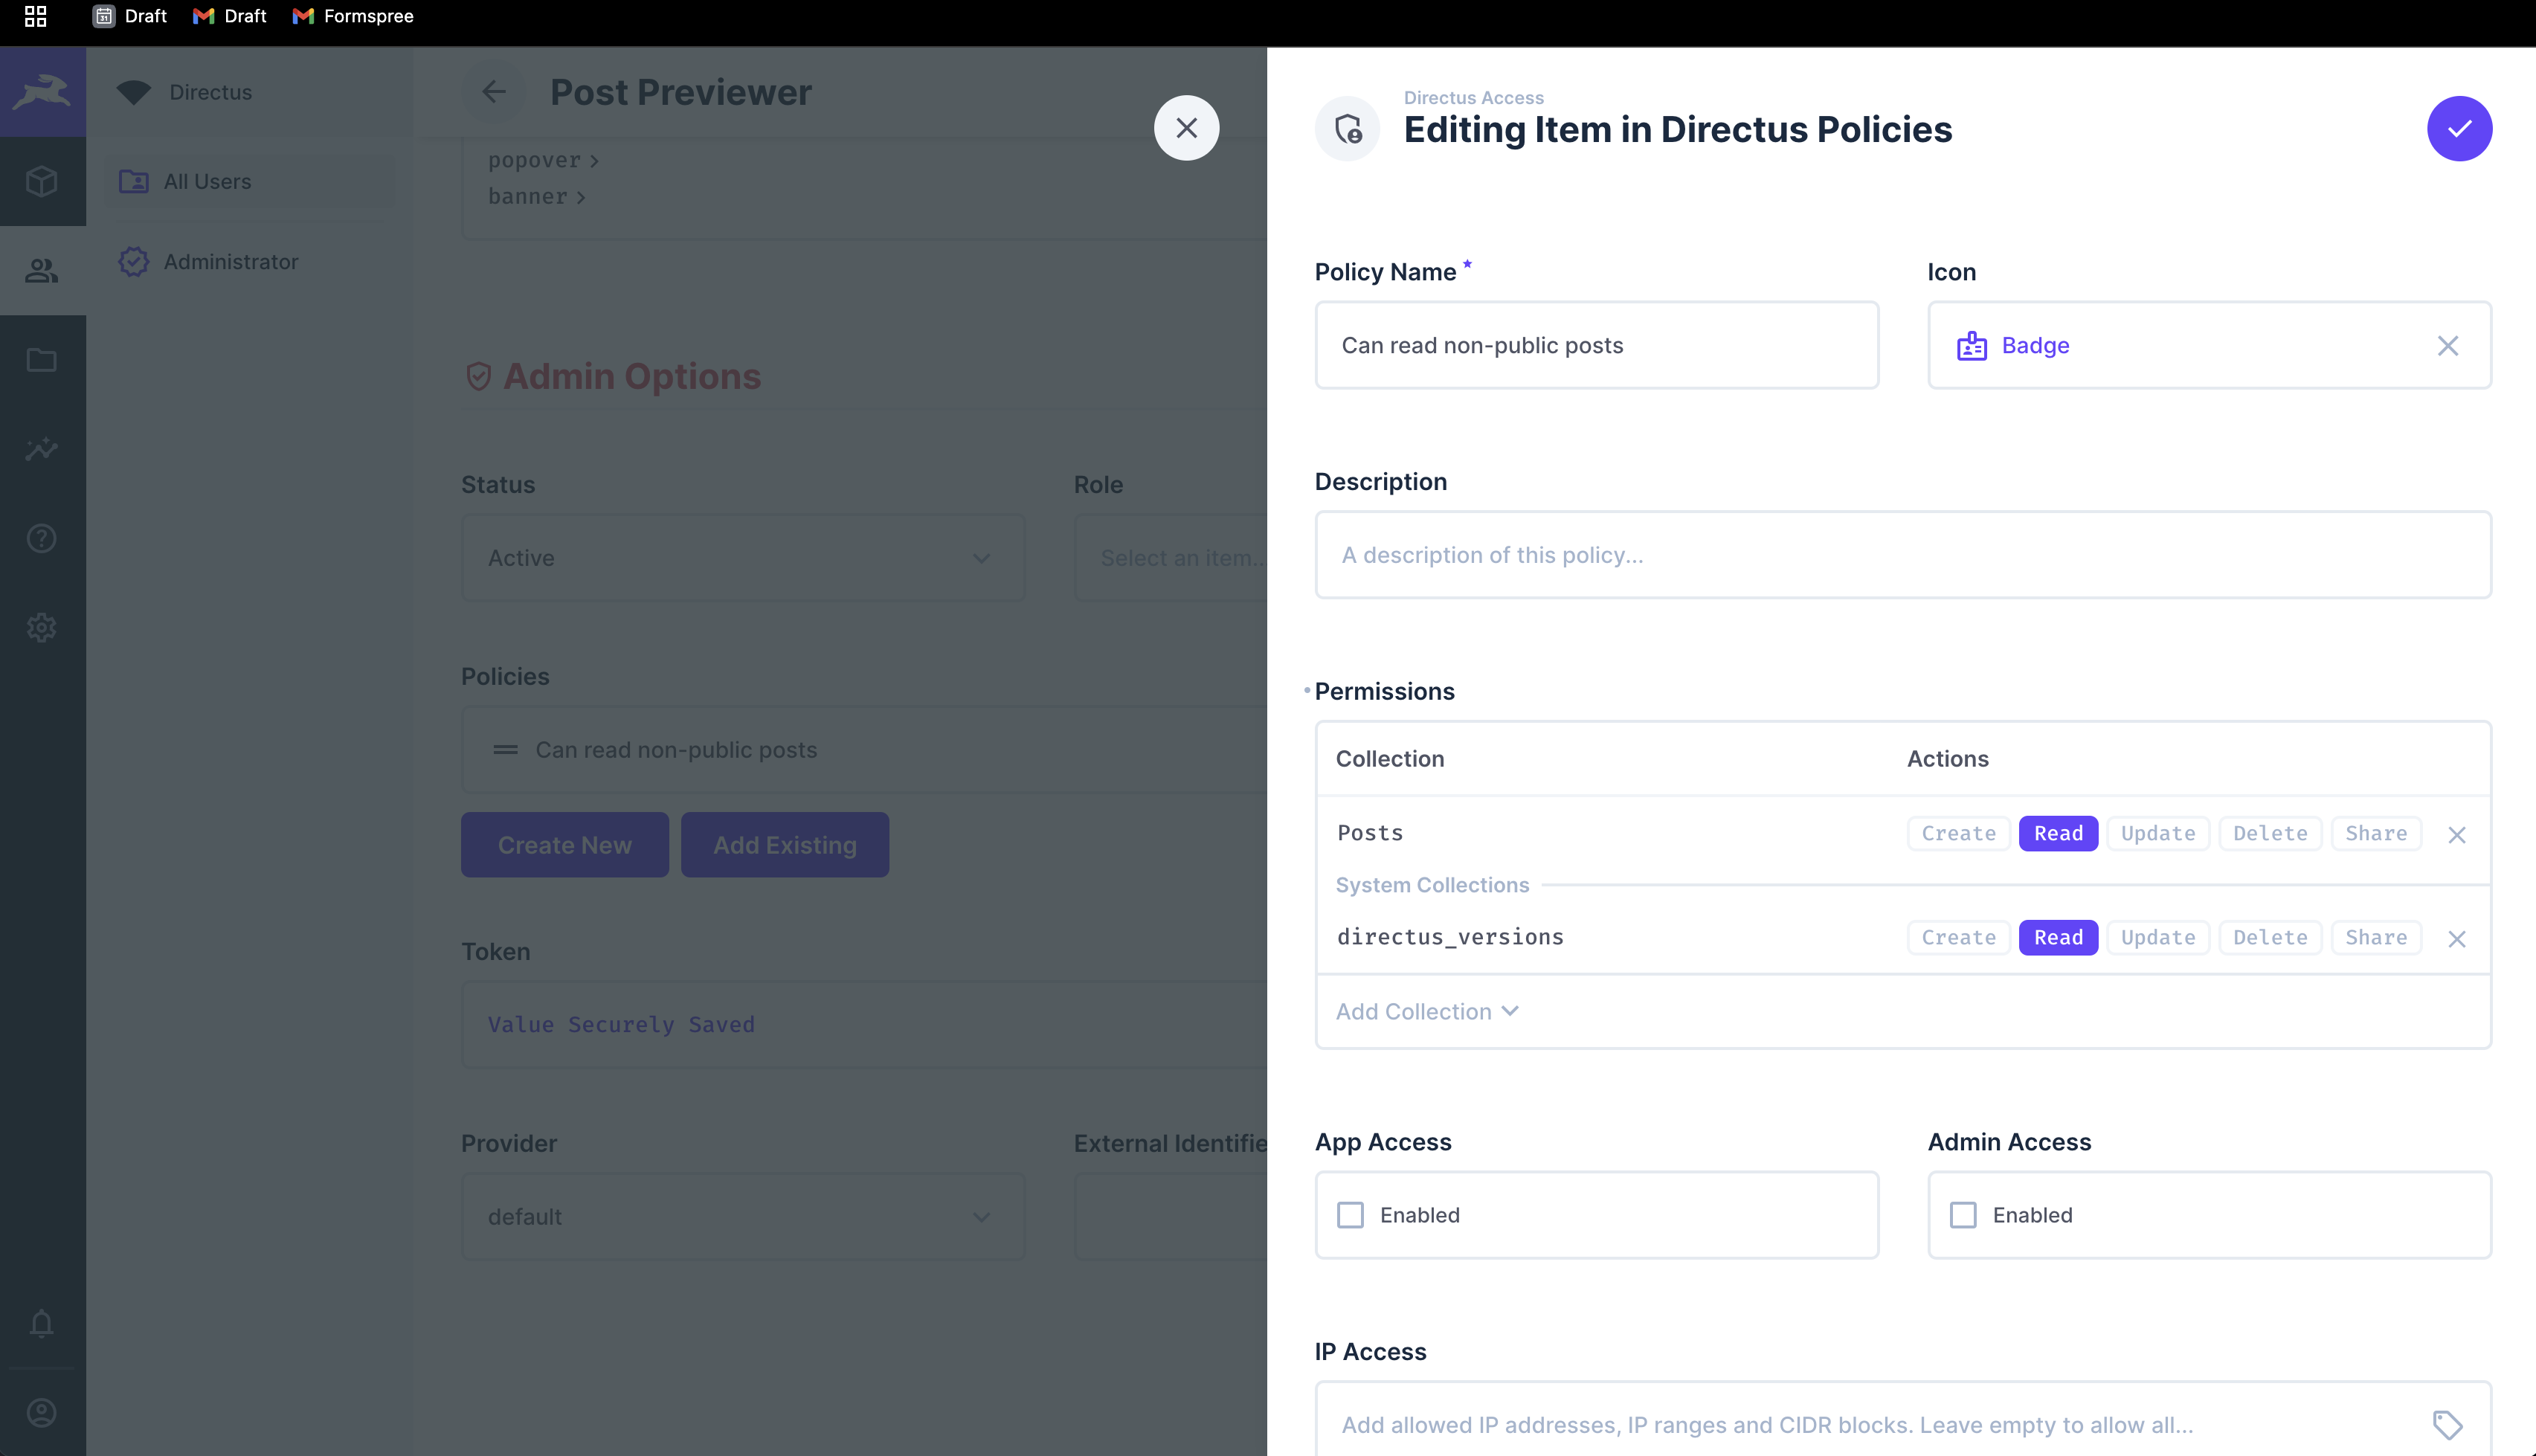Switch to the Formspree browser tab
The width and height of the screenshot is (2536, 1456).
[x=352, y=16]
